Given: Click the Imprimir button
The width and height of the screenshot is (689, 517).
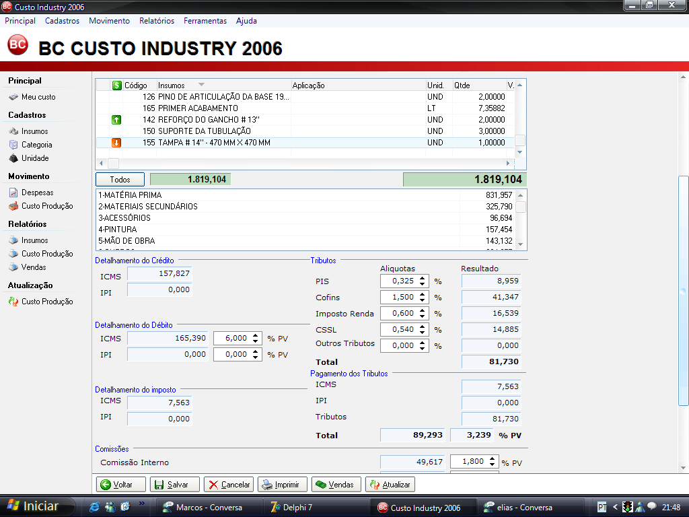Looking at the screenshot, I should (x=283, y=485).
